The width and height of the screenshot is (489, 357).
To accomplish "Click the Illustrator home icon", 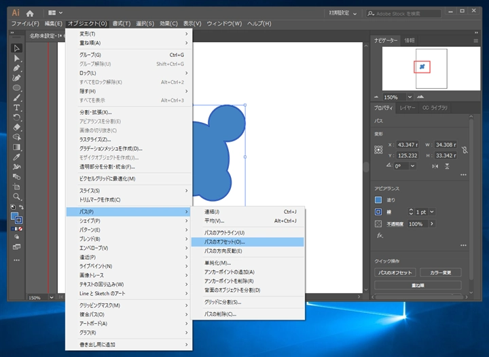I will (x=30, y=14).
